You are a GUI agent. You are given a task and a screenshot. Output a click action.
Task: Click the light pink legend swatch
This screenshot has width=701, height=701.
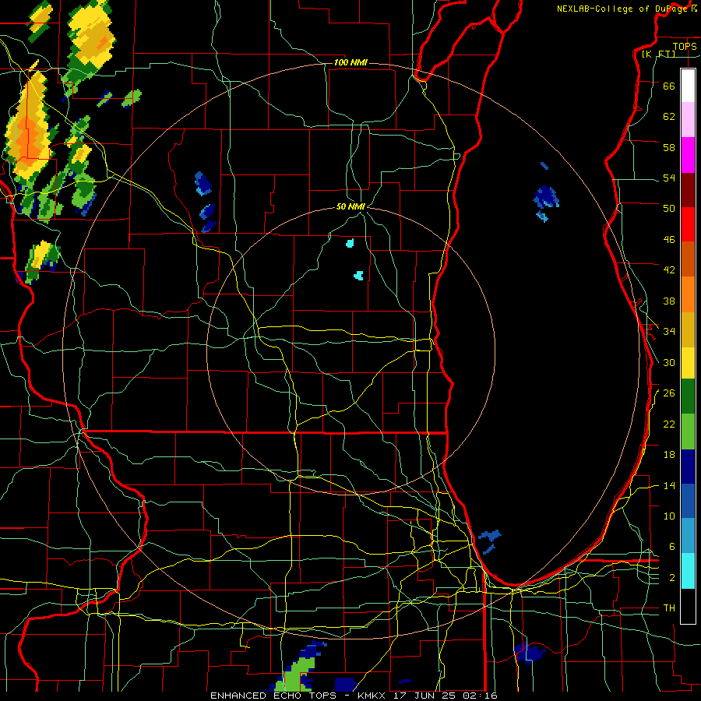click(x=688, y=119)
